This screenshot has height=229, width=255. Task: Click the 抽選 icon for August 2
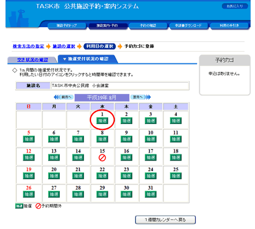[x=126, y=121]
